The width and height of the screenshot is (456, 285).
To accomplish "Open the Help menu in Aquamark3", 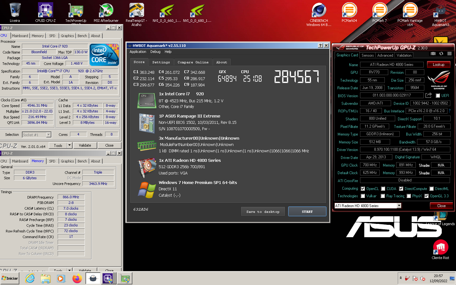I will coord(168,52).
